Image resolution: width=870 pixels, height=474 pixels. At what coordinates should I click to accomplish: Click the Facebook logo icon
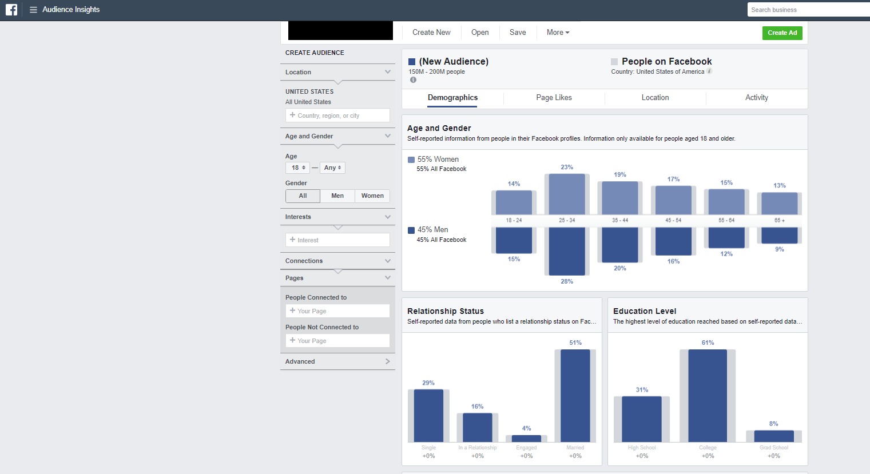point(11,9)
